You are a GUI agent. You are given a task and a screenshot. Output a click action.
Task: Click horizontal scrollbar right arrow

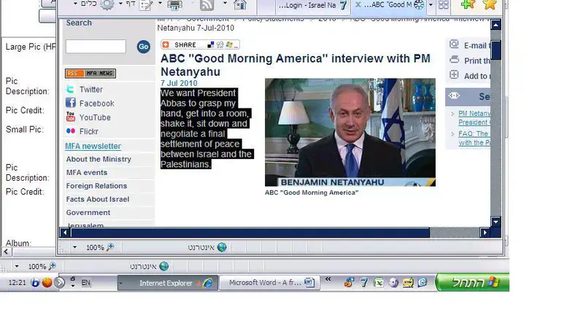(x=485, y=233)
